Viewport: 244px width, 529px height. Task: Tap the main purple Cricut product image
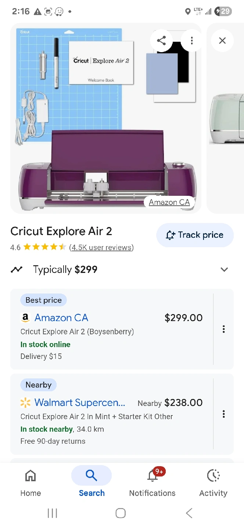[x=106, y=118]
